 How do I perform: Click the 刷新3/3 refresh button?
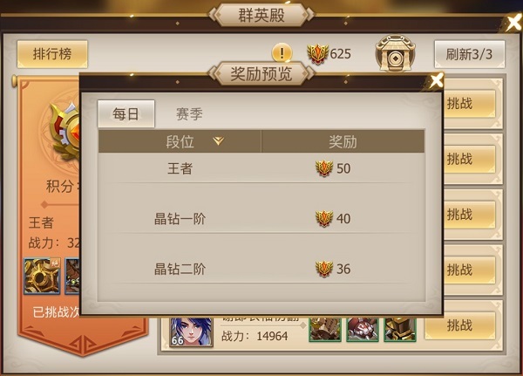469,54
